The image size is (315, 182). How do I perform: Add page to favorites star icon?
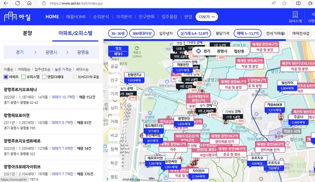(x=284, y=3)
